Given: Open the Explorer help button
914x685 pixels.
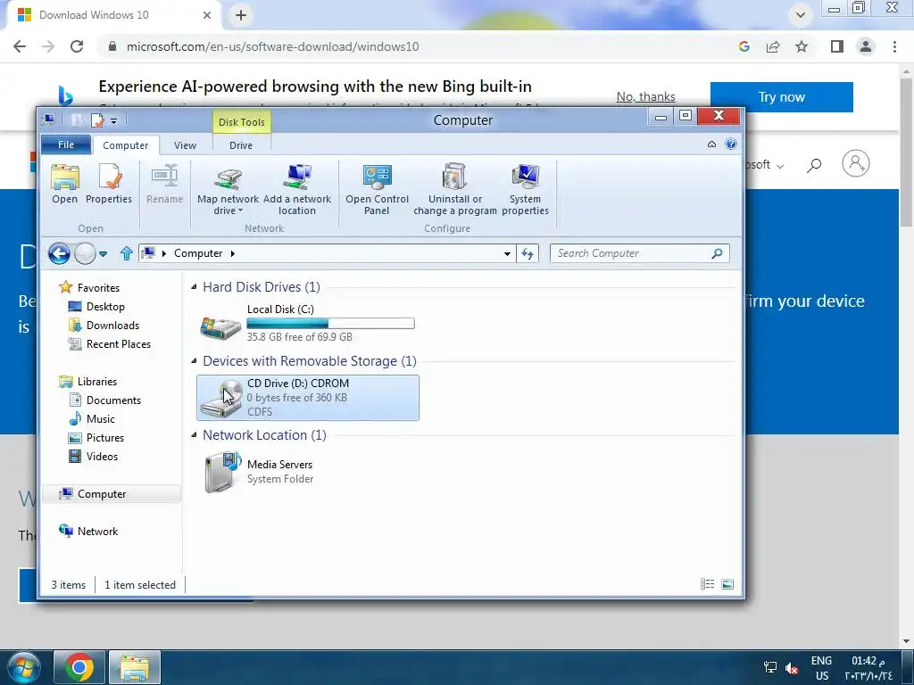Looking at the screenshot, I should (731, 144).
